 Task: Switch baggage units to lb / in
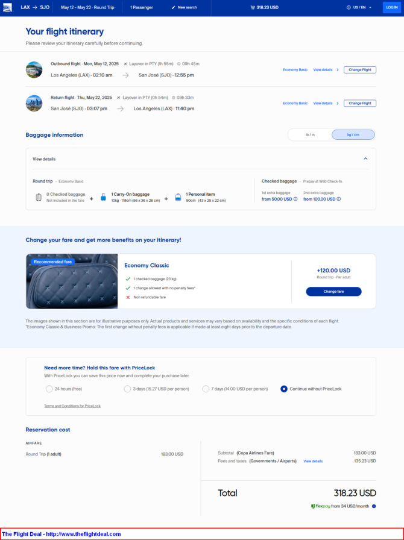pyautogui.click(x=310, y=134)
